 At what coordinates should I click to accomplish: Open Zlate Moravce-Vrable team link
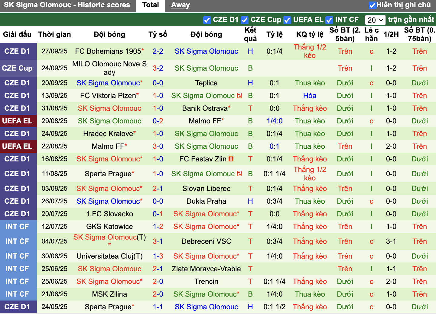[206, 269]
